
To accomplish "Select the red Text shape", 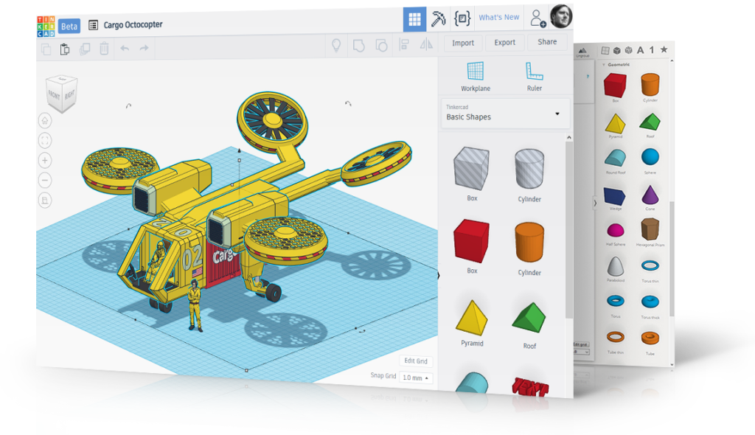I will coord(529,387).
